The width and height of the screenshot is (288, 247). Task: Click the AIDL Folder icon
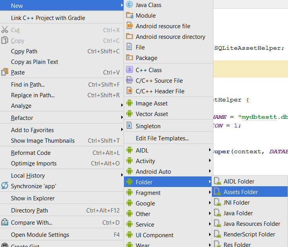[218, 181]
